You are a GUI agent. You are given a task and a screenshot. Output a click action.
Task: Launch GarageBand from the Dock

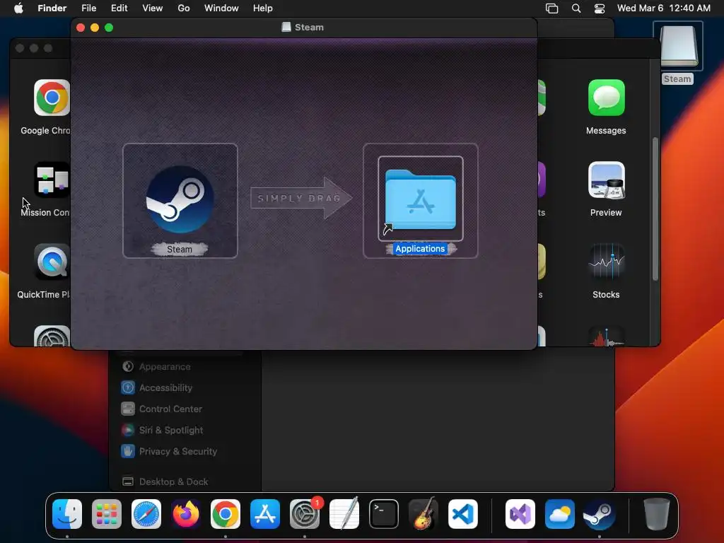tap(423, 514)
